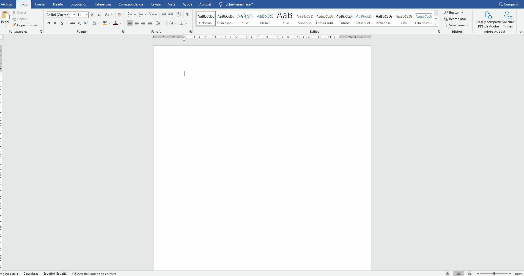The height and width of the screenshot is (276, 524).
Task: Open the Referencias ribbon tab
Action: point(103,4)
